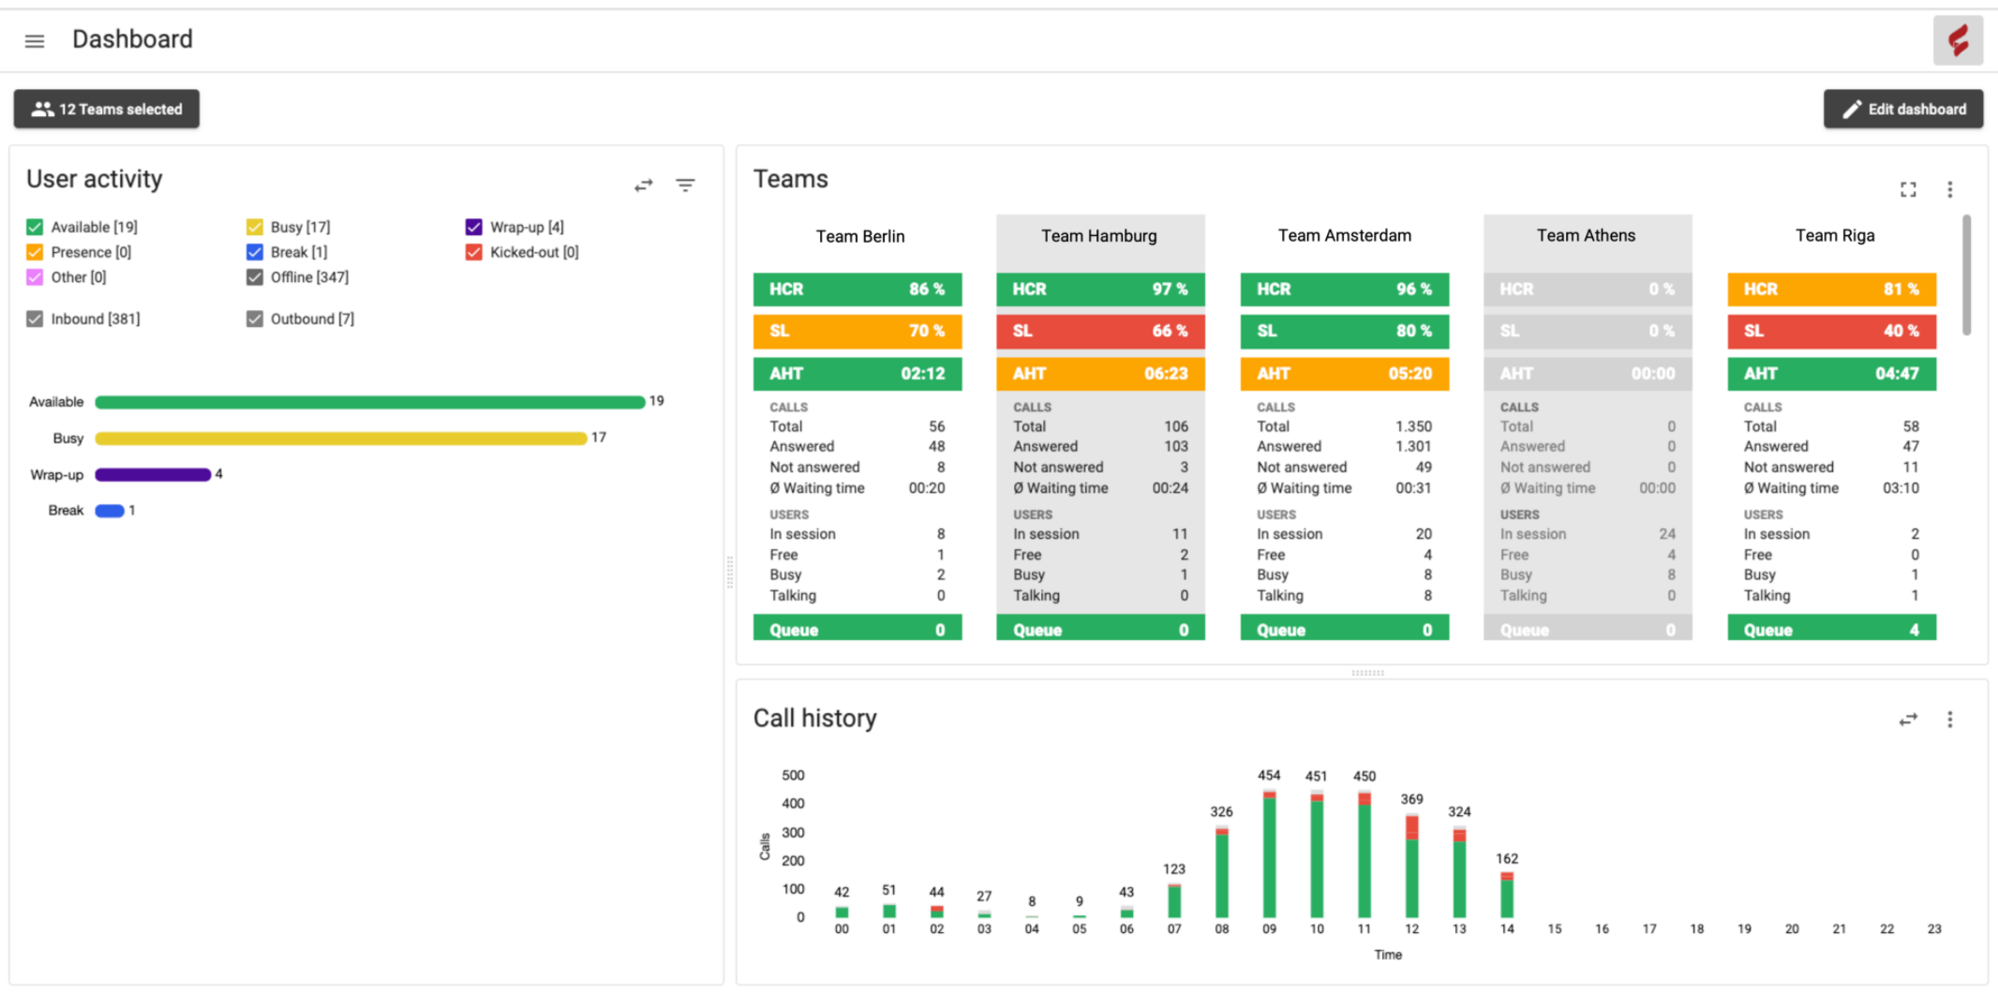The height and width of the screenshot is (993, 1998).
Task: Click the Call history bar for hour 14
Action: coord(1507,895)
